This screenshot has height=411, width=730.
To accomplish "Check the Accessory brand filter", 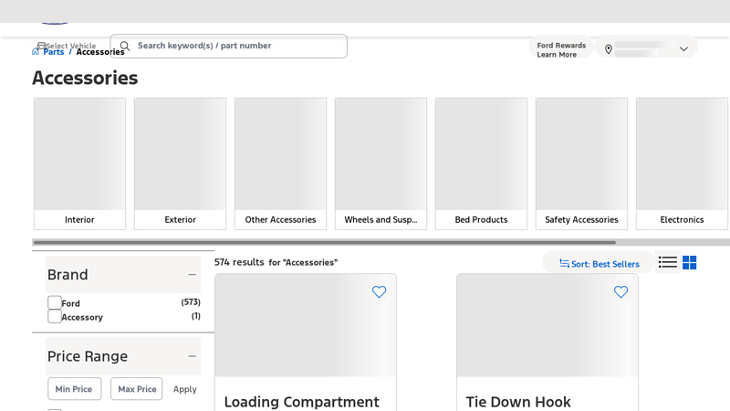I will pyautogui.click(x=55, y=316).
